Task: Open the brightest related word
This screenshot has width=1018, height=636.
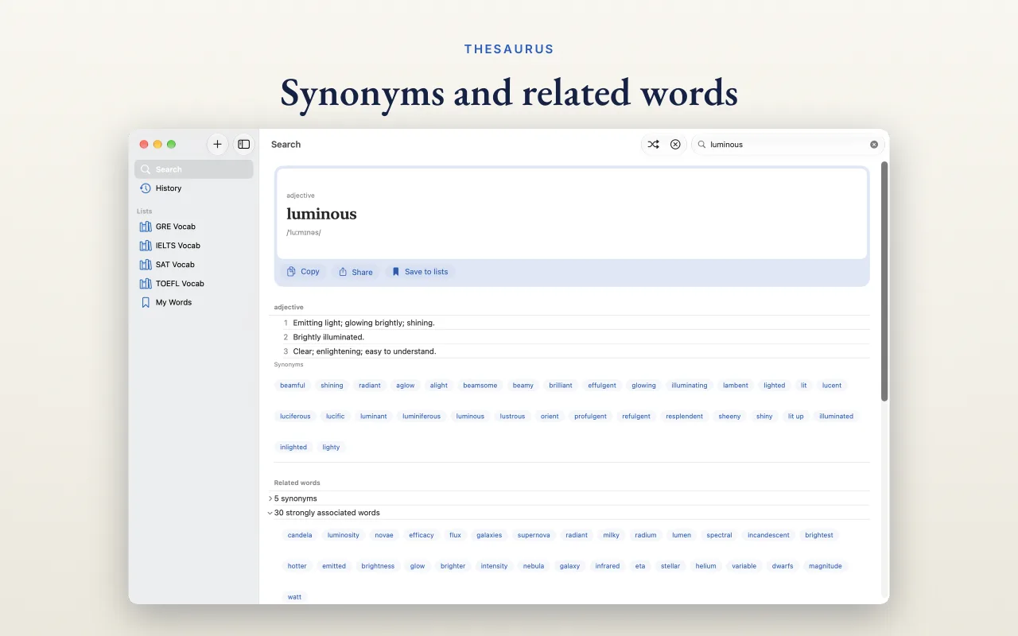Action: tap(819, 536)
